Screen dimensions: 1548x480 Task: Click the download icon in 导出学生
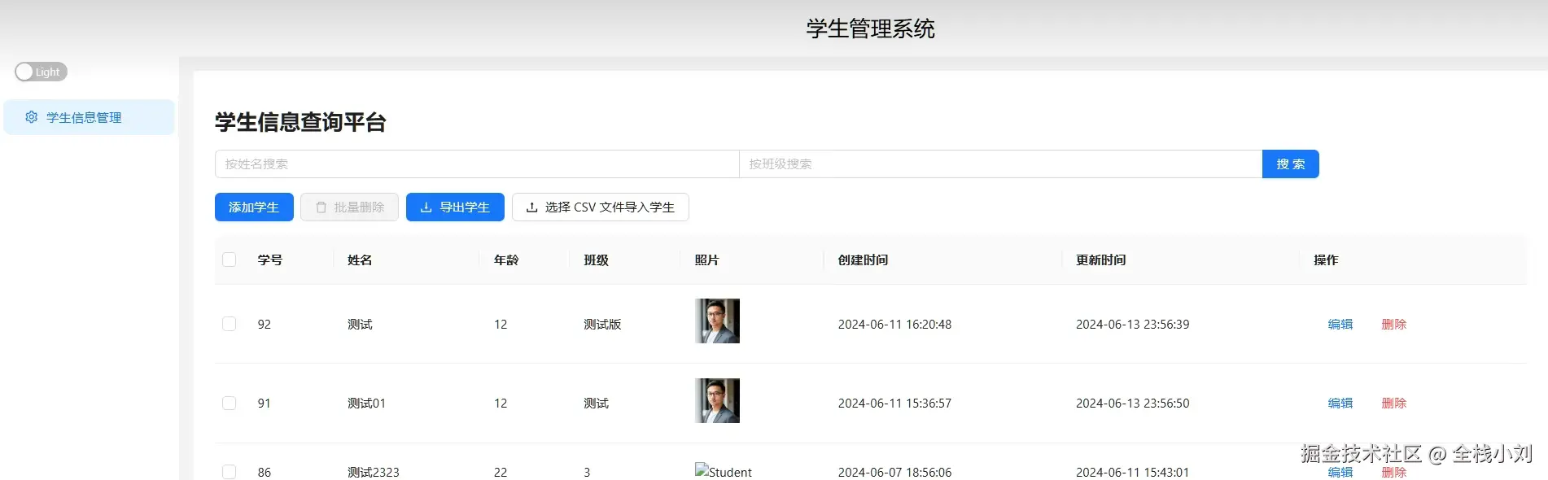pyautogui.click(x=426, y=207)
